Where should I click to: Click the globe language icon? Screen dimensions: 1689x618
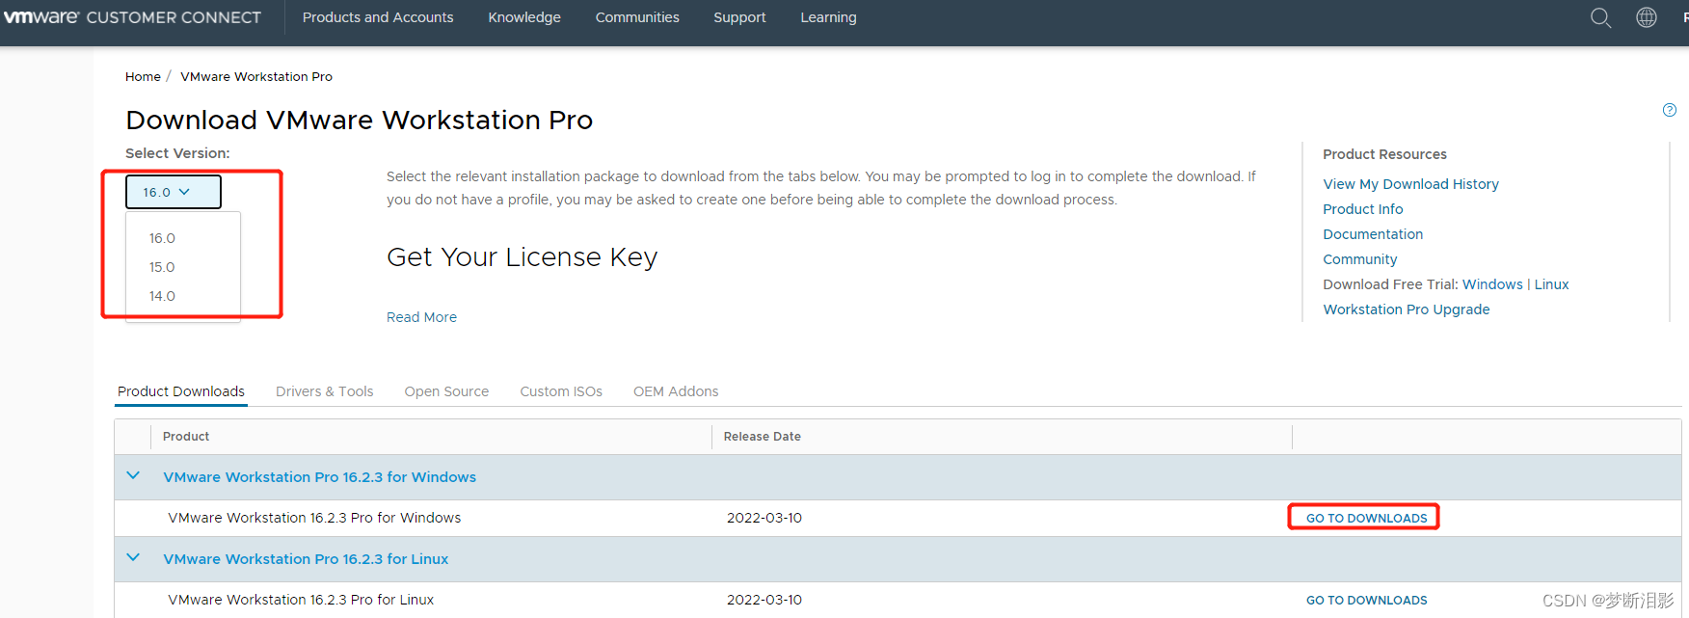(1647, 17)
